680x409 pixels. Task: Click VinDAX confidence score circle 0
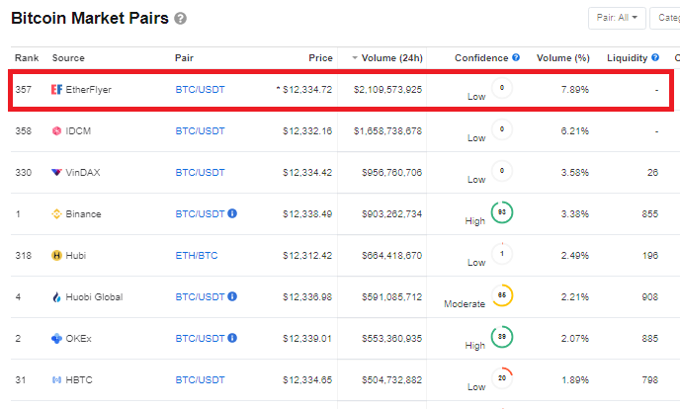click(502, 171)
